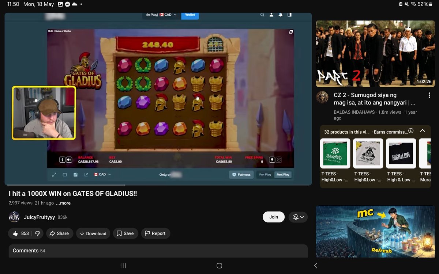Open the notification bell dropdown

(298, 217)
